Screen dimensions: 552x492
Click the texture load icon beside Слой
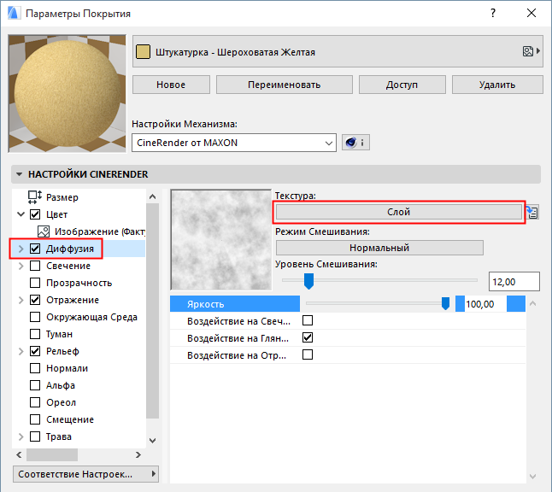tap(532, 212)
